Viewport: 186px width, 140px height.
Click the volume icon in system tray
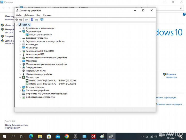click(x=156, y=136)
